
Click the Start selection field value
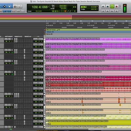(x=63, y=6)
